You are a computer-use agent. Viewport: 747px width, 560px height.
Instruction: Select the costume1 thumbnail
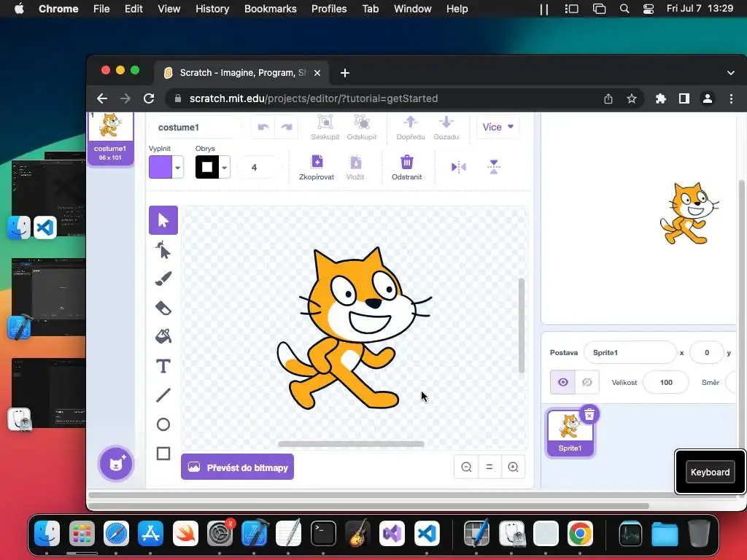pos(111,139)
